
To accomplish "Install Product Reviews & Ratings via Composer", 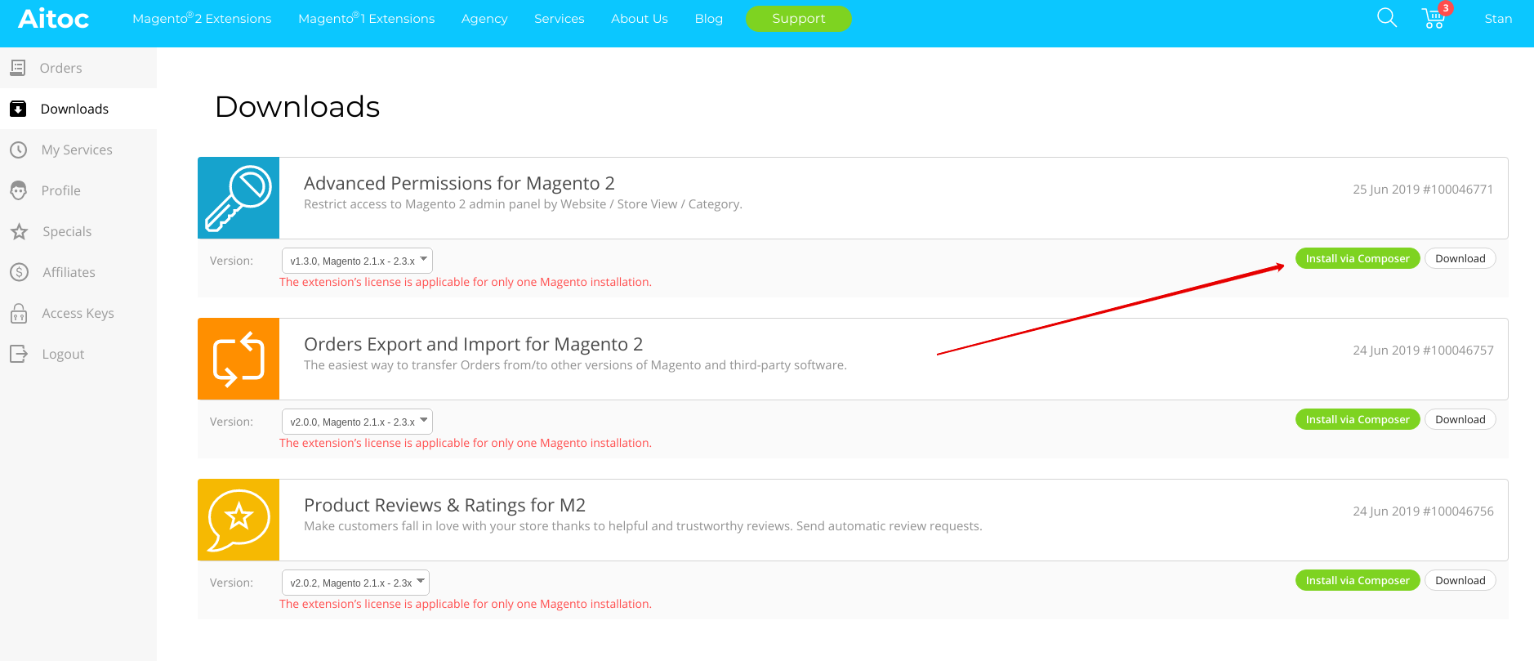I will [1358, 580].
